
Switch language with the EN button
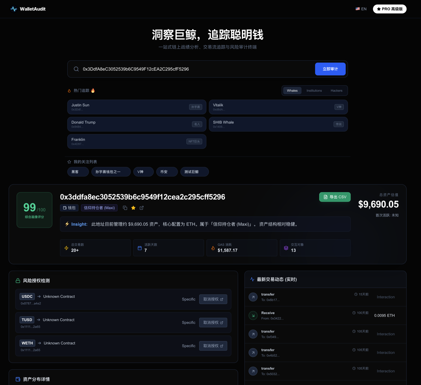(x=361, y=9)
